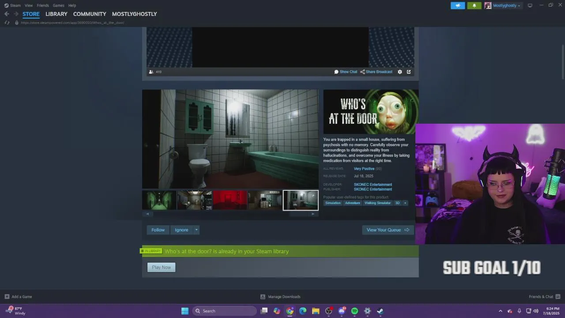Viewport: 565px width, 318px height.
Task: Select the red room screenshot thumbnail
Action: click(x=230, y=201)
